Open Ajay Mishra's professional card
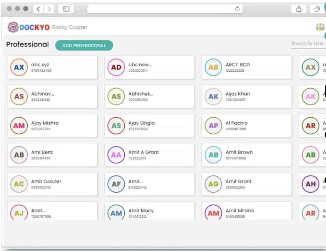 click(52, 126)
